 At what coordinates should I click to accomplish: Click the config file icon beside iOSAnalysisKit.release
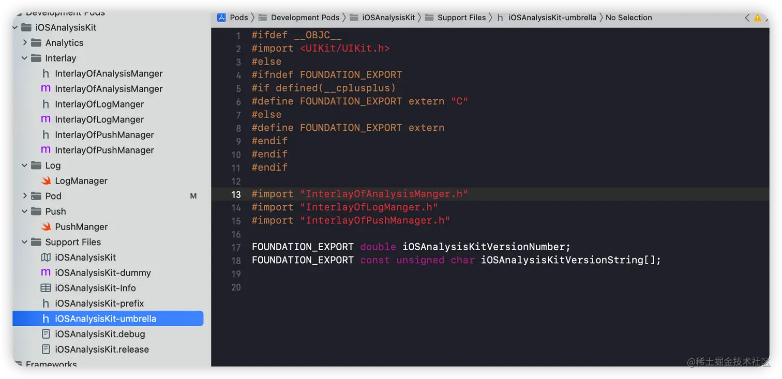[46, 350]
